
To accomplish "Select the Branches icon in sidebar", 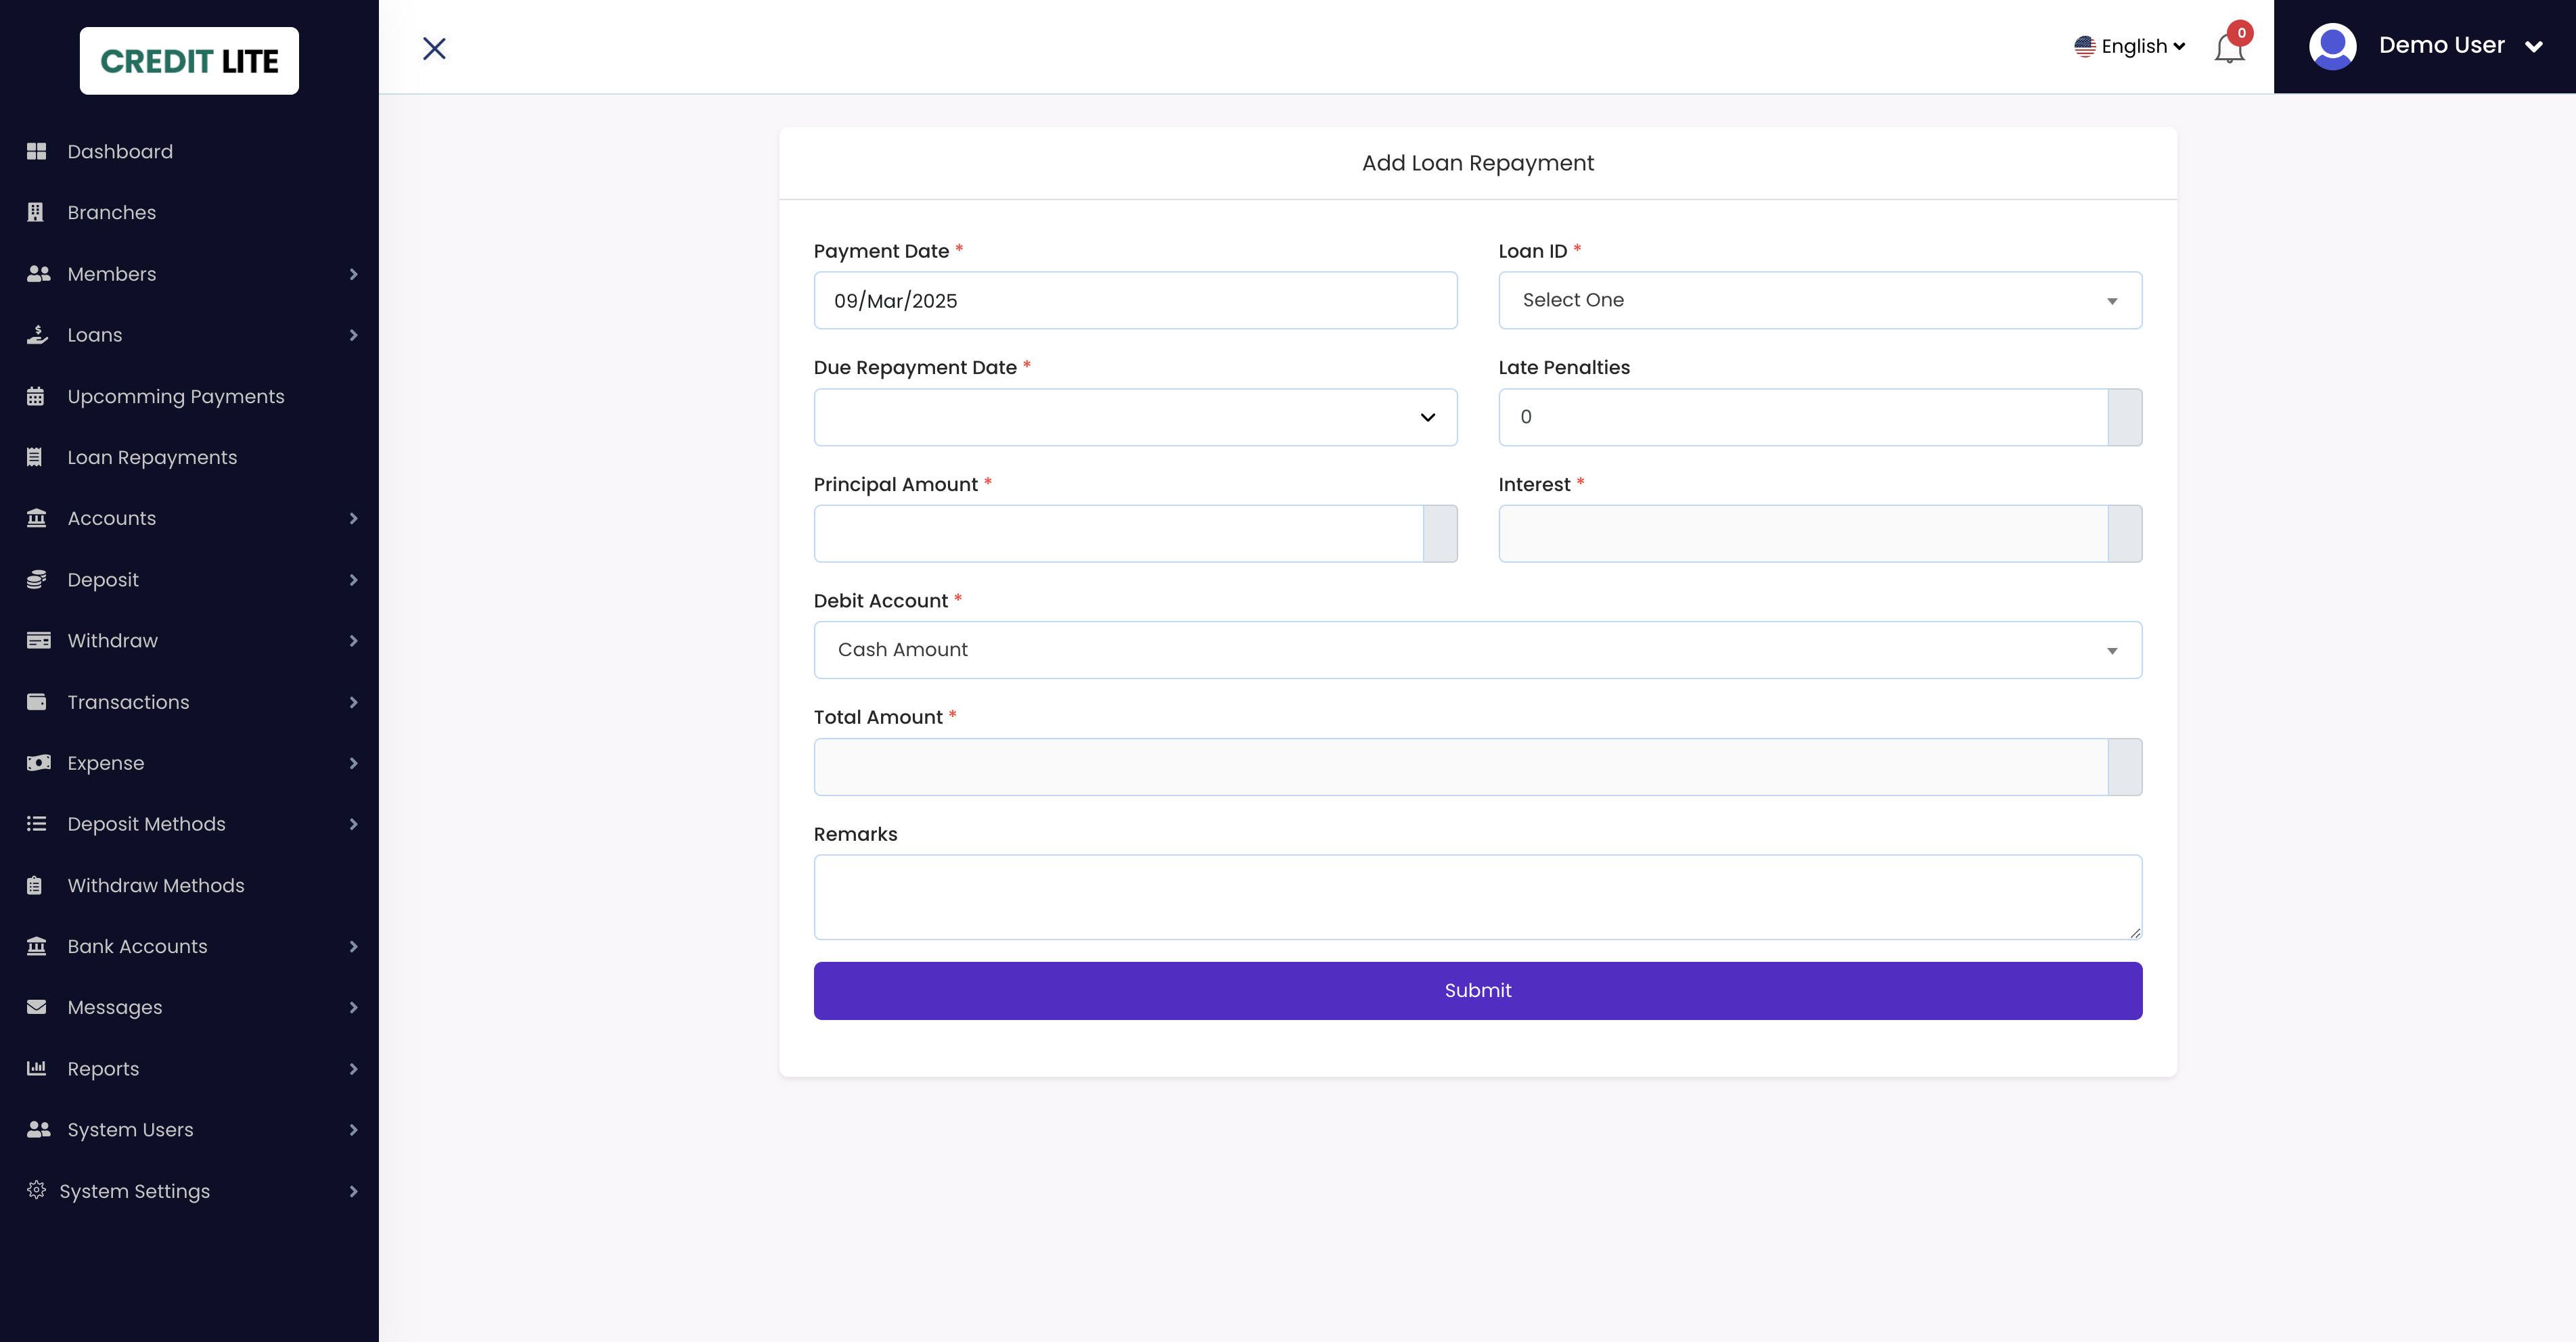I will tap(37, 212).
